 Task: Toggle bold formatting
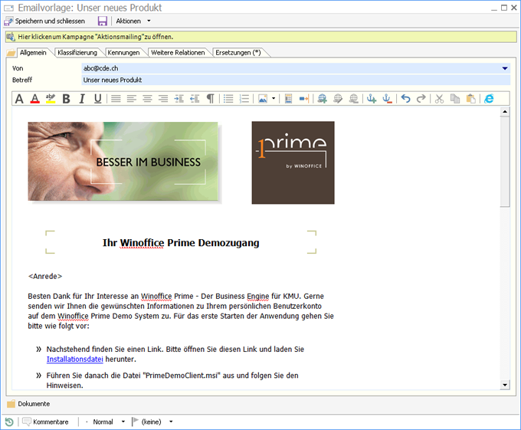[x=66, y=99]
